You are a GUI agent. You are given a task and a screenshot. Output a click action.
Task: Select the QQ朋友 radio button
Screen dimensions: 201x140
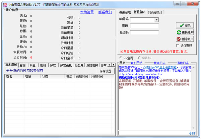click(139, 58)
